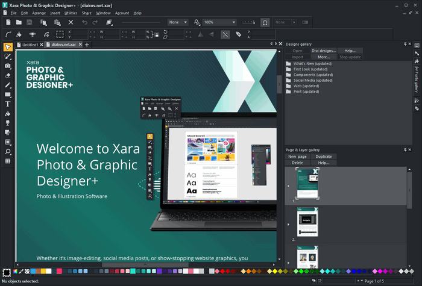422x286 pixels.
Task: Select the Photo camera tool
Action: 8,66
